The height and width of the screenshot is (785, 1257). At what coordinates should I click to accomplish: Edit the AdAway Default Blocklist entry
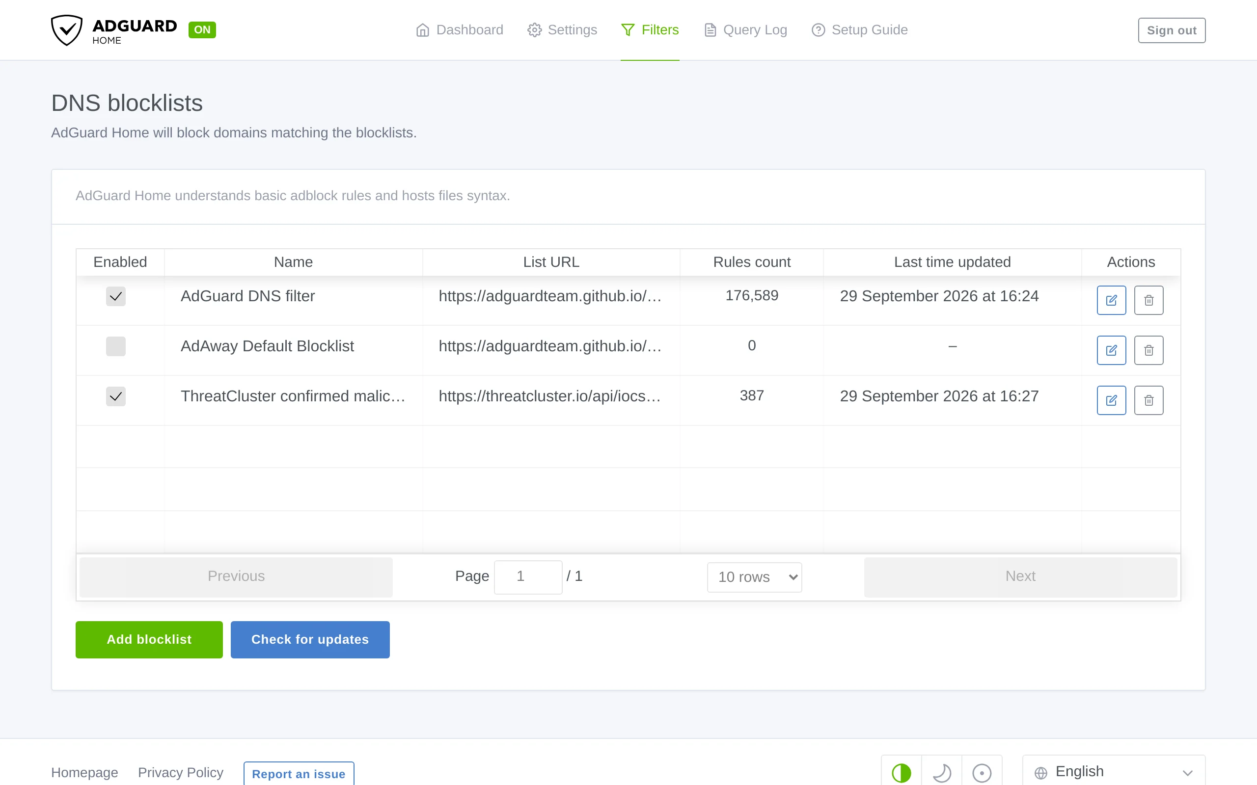[x=1111, y=350]
